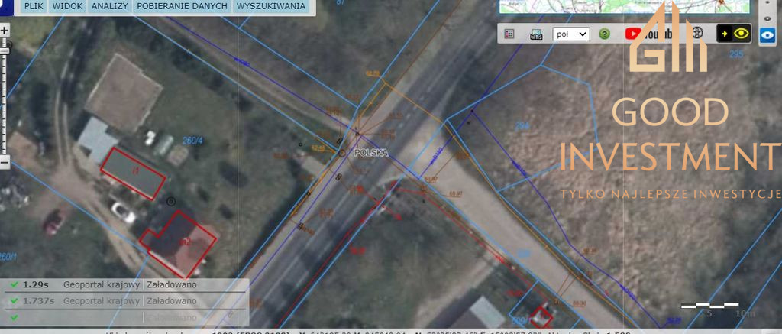This screenshot has width=782, height=334.
Task: Open the YouTube channel link
Action: [x=648, y=34]
